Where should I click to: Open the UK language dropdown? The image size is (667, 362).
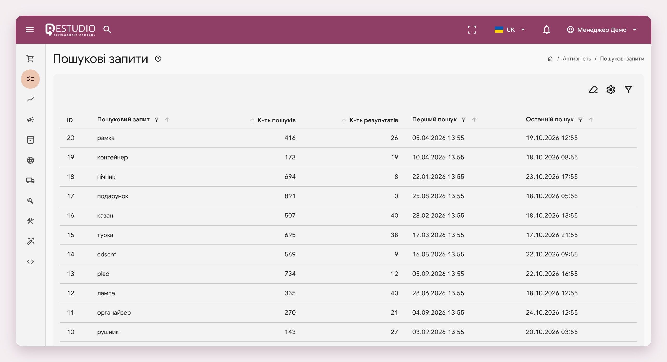[510, 30]
